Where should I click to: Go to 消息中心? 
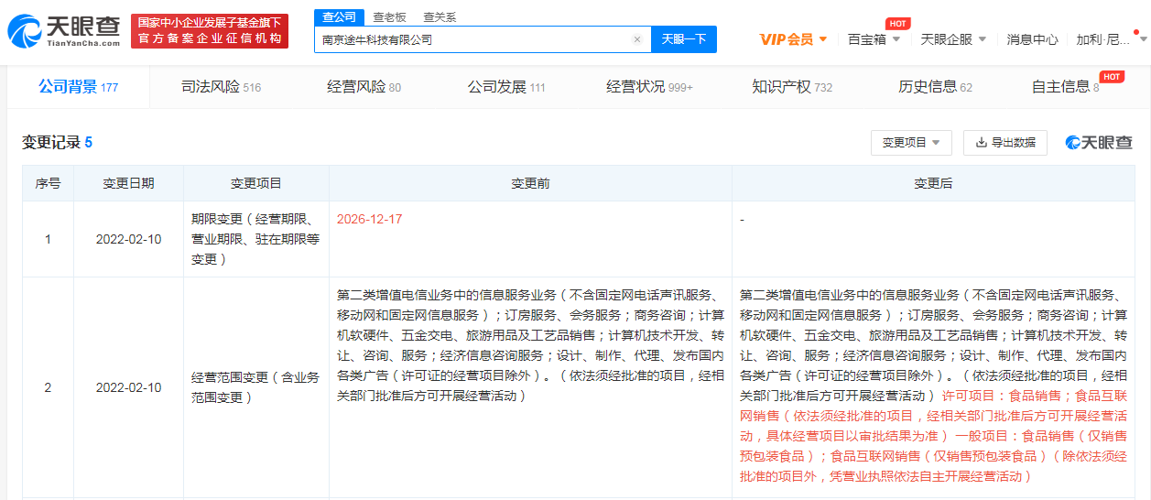pyautogui.click(x=1032, y=39)
